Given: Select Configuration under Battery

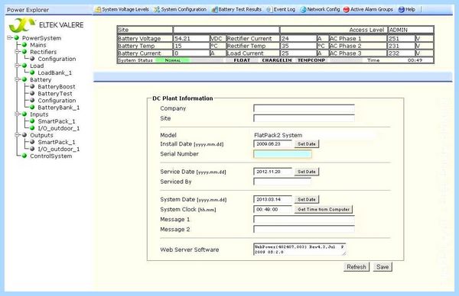Looking at the screenshot, I should pyautogui.click(x=57, y=101).
